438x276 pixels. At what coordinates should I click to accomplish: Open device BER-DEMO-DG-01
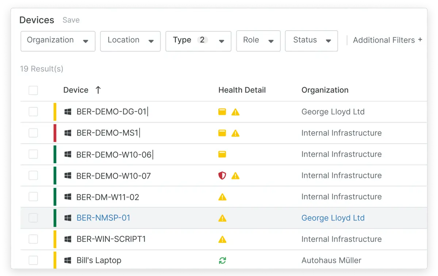pyautogui.click(x=111, y=112)
